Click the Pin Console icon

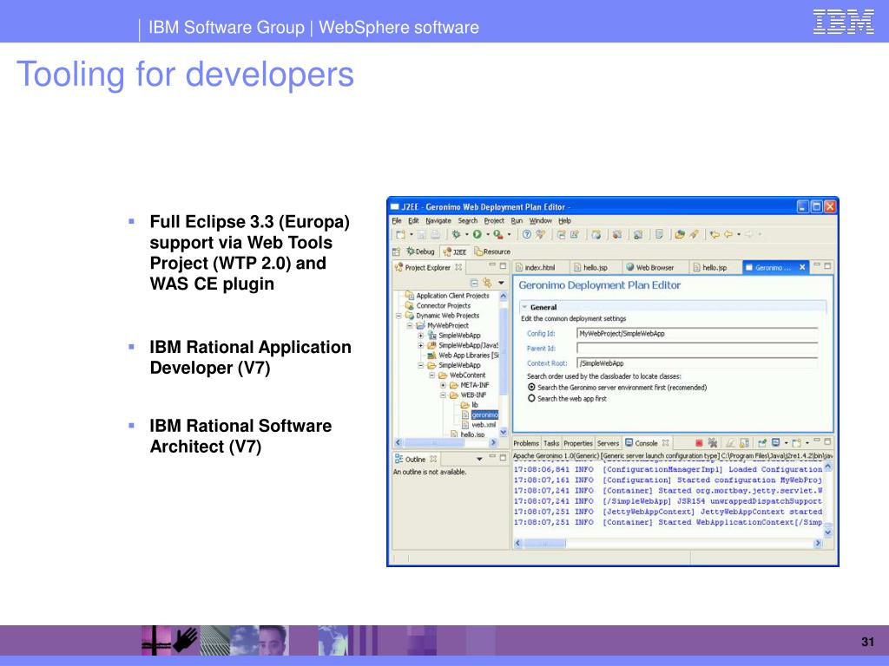pos(762,443)
